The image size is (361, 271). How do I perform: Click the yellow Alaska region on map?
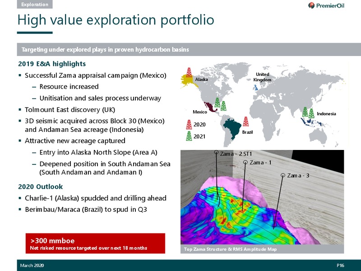188,81
